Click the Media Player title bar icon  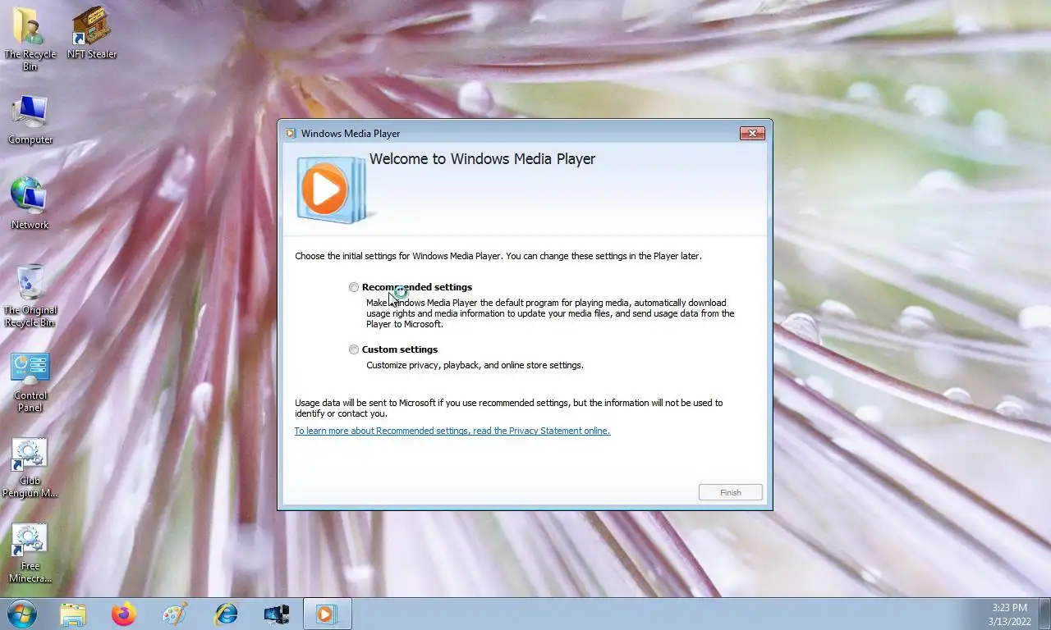(x=291, y=134)
